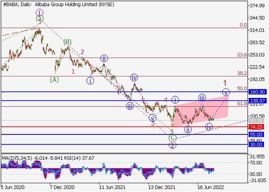269x192 pixels.
Task: Select the green (C) wave label
Action: (172, 137)
